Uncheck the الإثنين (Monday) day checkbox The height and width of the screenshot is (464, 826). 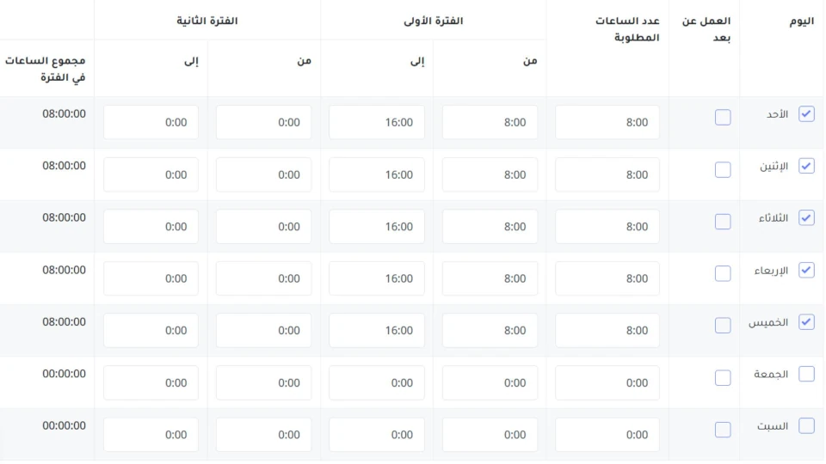pos(806,167)
